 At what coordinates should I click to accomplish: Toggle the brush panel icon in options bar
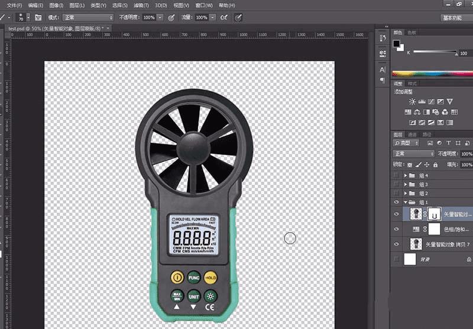(x=38, y=18)
